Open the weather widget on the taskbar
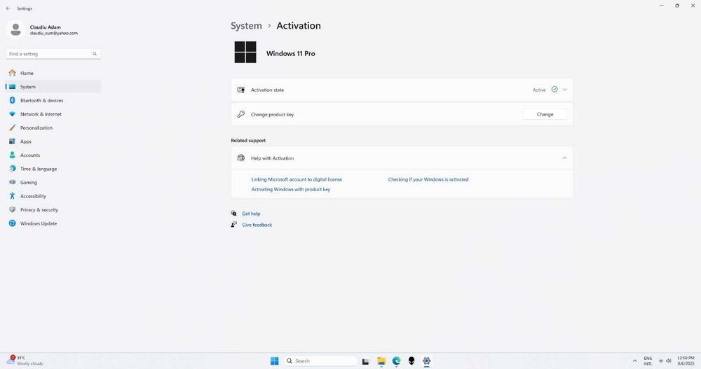Screen dimensions: 701x369 pos(25,361)
